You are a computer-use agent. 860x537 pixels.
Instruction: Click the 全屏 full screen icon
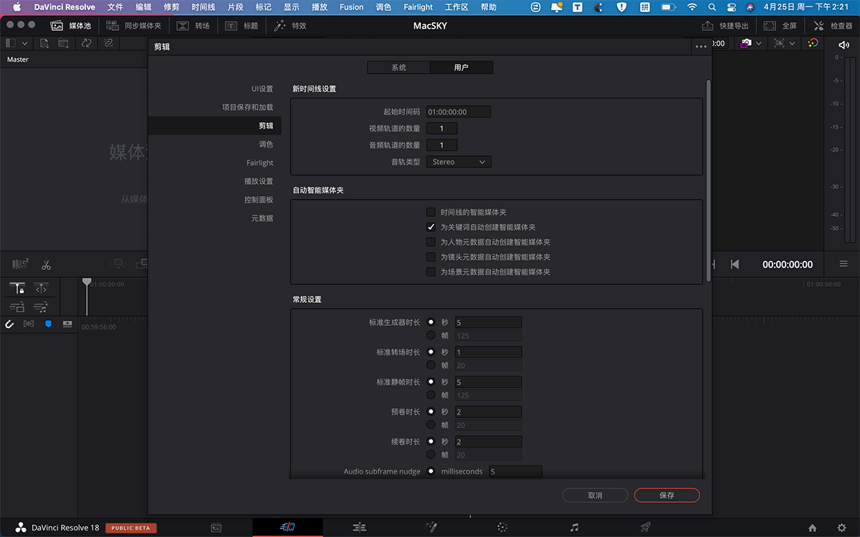(x=769, y=26)
